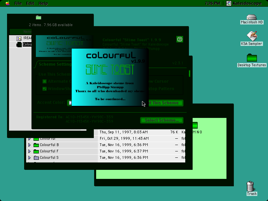Click the Select Scheme... button
The height and width of the screenshot is (201, 268).
point(162,120)
